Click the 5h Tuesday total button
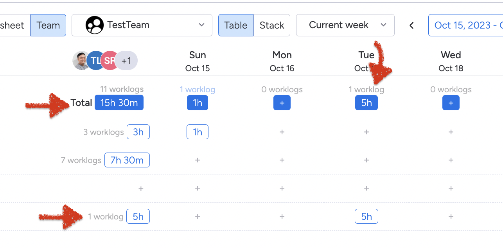Screen dimensions: 503x248 (x=366, y=103)
